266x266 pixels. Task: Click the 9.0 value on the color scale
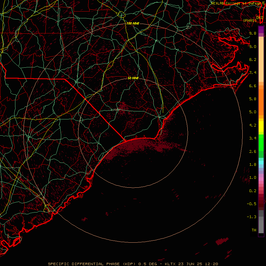coord(253,46)
